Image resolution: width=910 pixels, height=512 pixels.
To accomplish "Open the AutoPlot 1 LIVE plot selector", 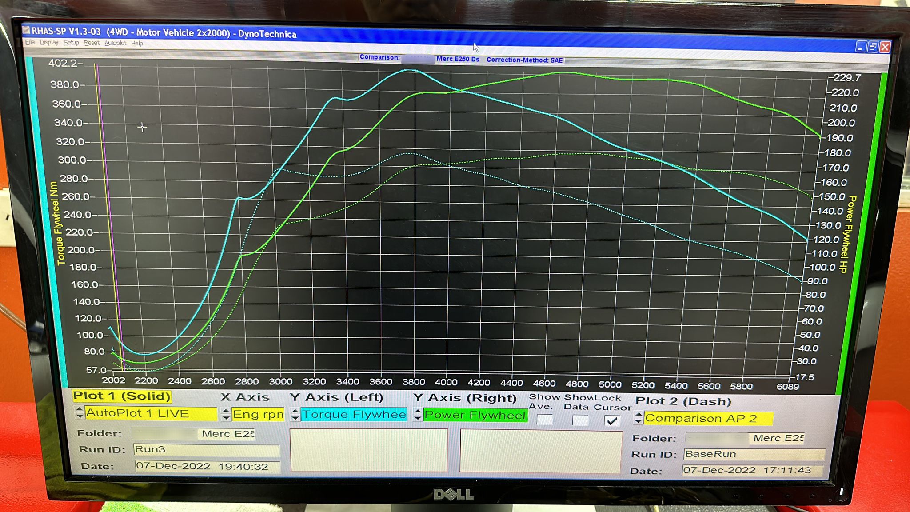I will 151,413.
